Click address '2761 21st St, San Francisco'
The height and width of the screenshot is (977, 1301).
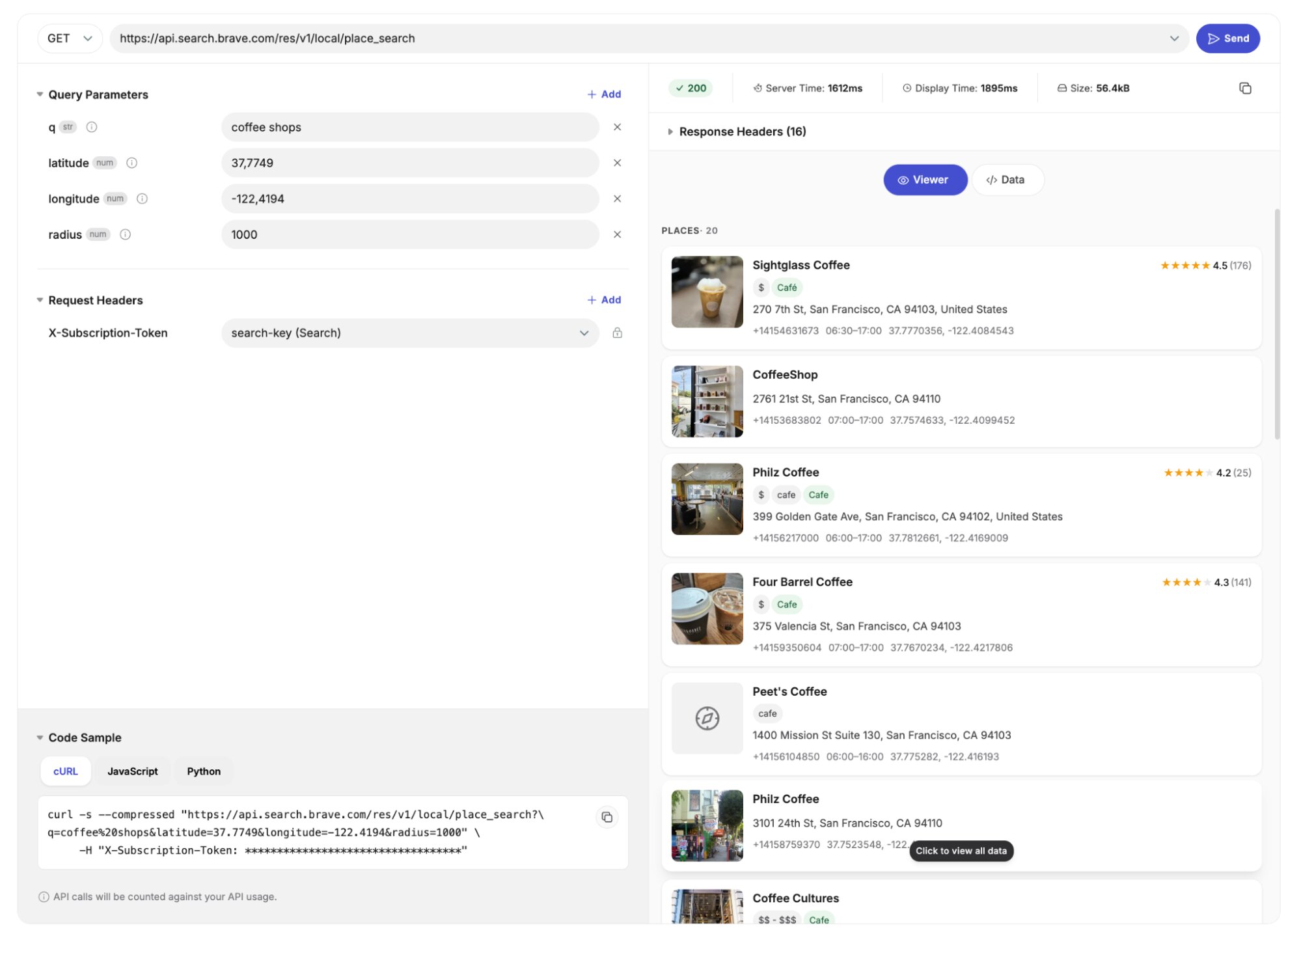pyautogui.click(x=846, y=398)
